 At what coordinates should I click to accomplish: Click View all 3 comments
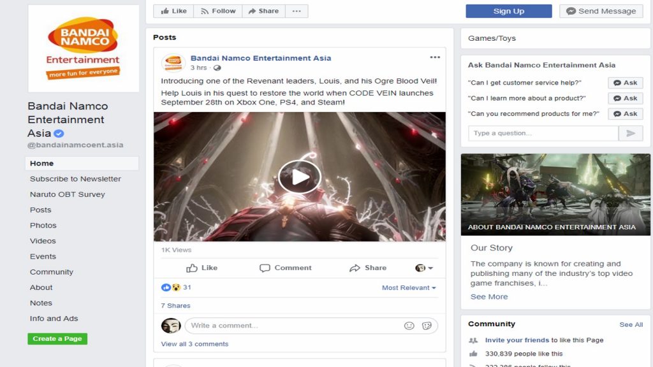pyautogui.click(x=194, y=344)
